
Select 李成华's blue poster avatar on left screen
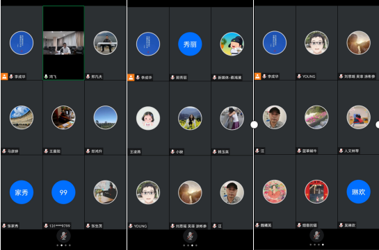(22, 43)
